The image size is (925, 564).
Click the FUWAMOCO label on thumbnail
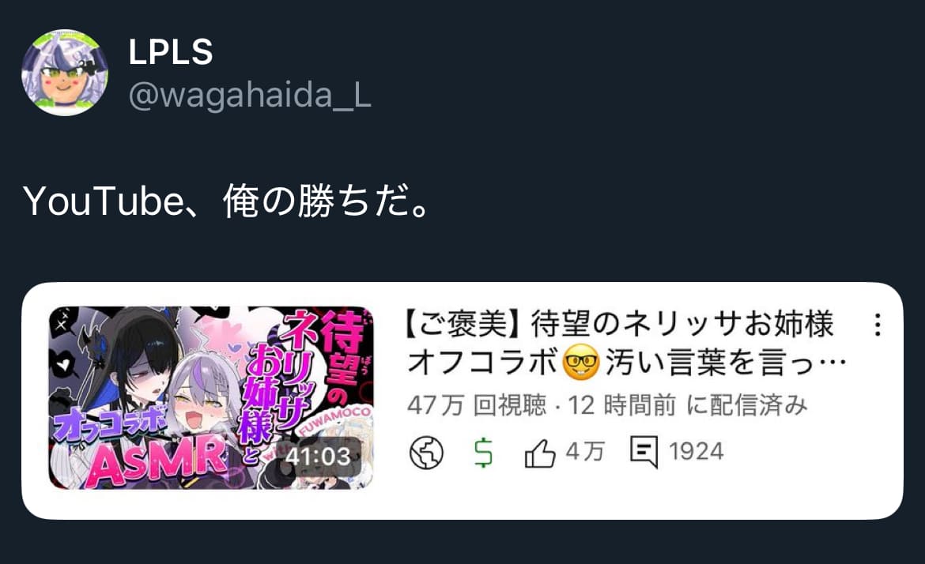[x=334, y=421]
